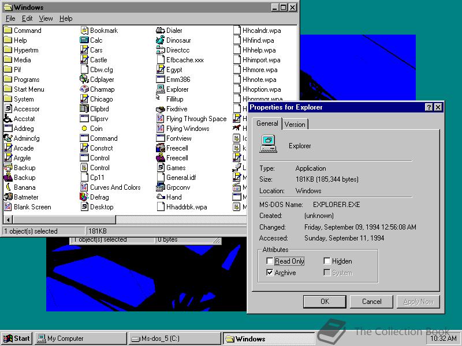Screen dimensions: 462x346
Task: Select the Grpconv icon
Action: point(161,187)
